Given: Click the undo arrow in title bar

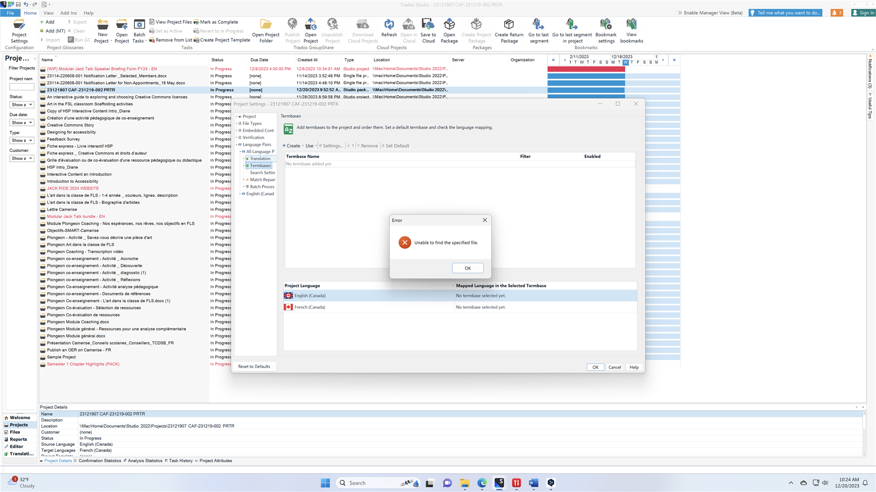Looking at the screenshot, I should click(26, 4).
